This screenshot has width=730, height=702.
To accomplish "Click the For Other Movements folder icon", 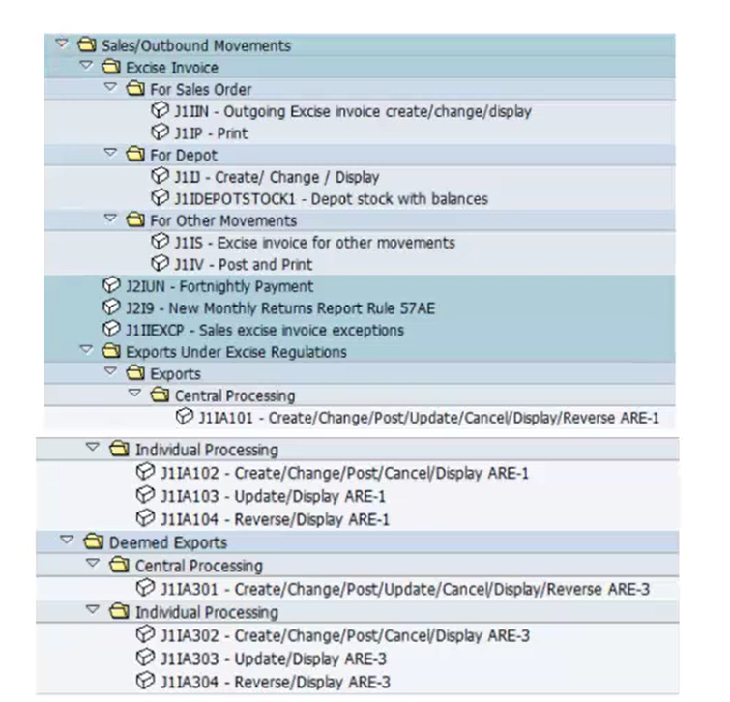I will click(135, 219).
